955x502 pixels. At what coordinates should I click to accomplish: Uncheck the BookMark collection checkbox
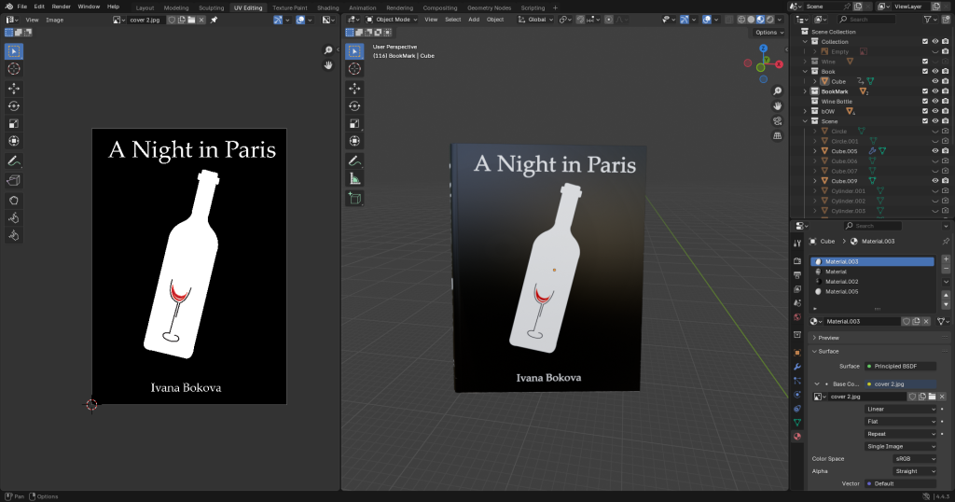coord(924,91)
